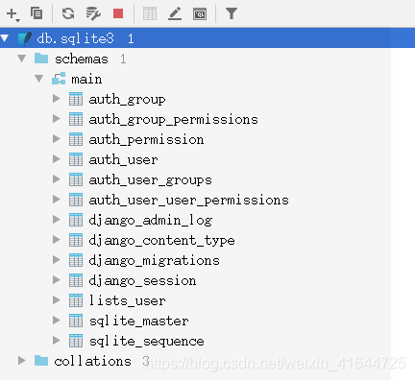415x381 pixels.
Task: Select the auth_group_permissions table name
Action: point(173,120)
